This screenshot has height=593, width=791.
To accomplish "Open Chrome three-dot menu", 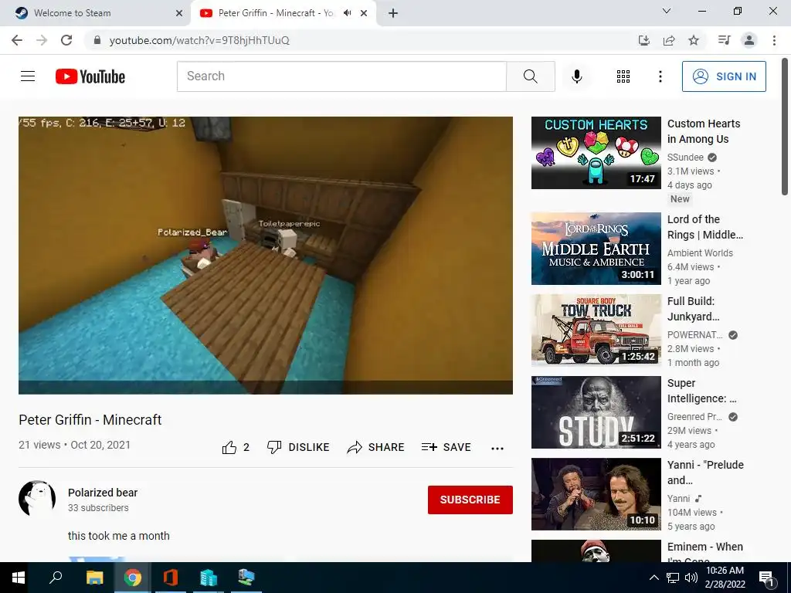I will pos(774,40).
